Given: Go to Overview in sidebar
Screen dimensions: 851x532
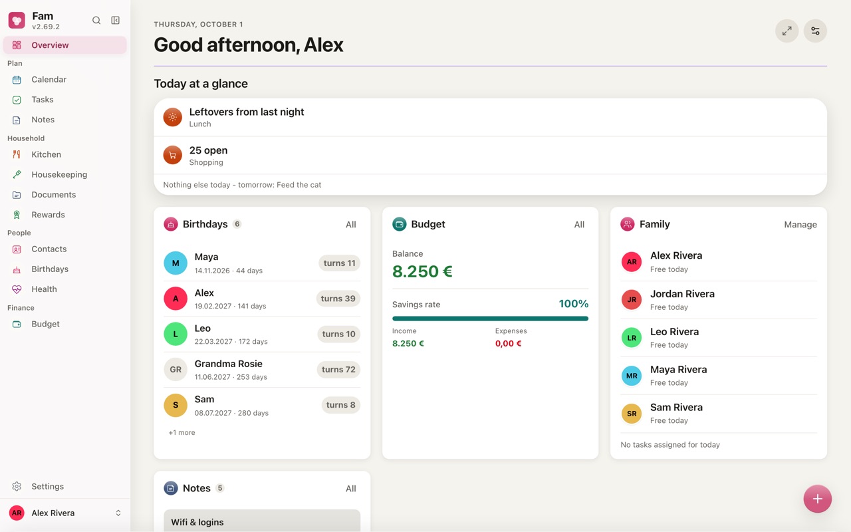Looking at the screenshot, I should (x=65, y=45).
